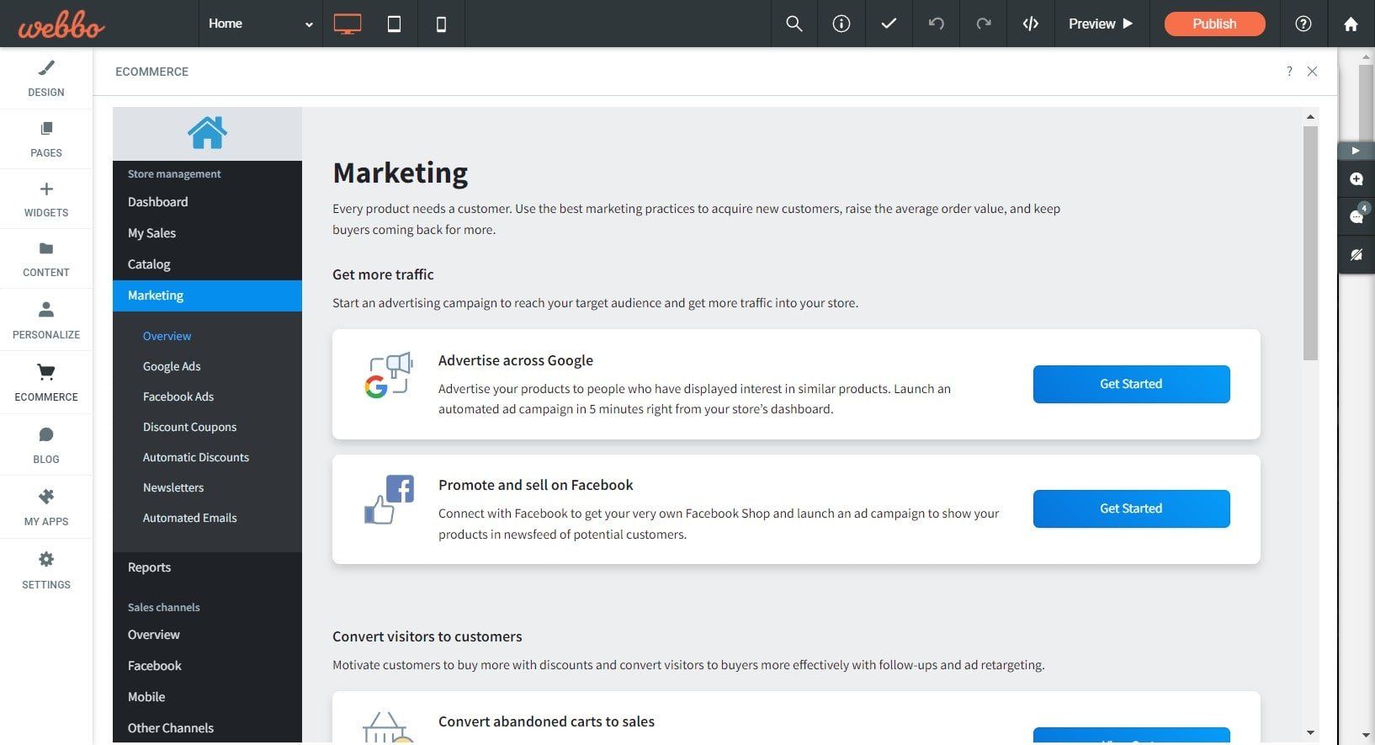Open the Home page selector dropdown

[260, 24]
